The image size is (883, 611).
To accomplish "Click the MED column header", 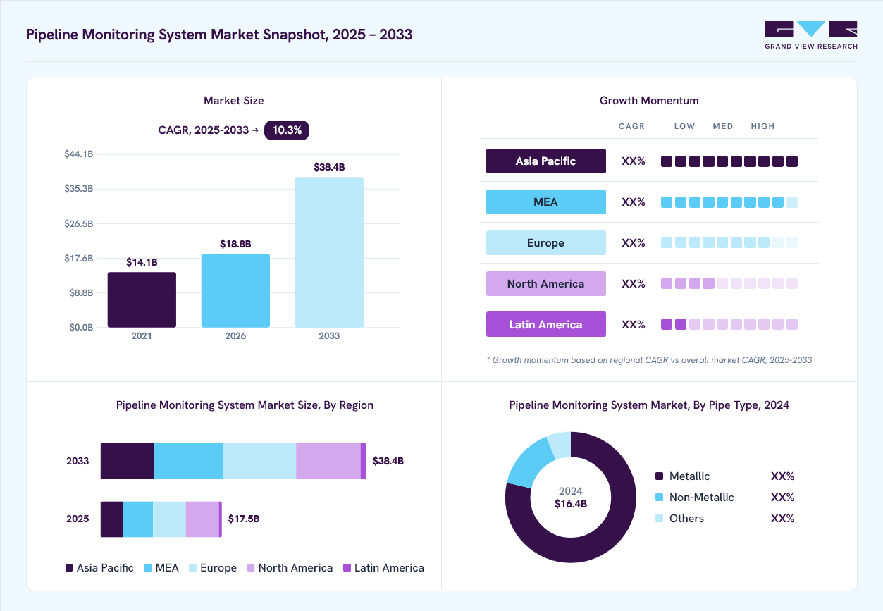I will click(723, 126).
